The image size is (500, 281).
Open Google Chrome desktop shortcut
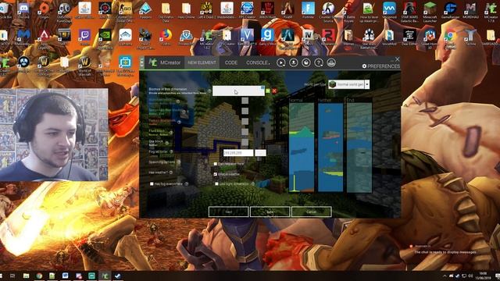pos(450,38)
